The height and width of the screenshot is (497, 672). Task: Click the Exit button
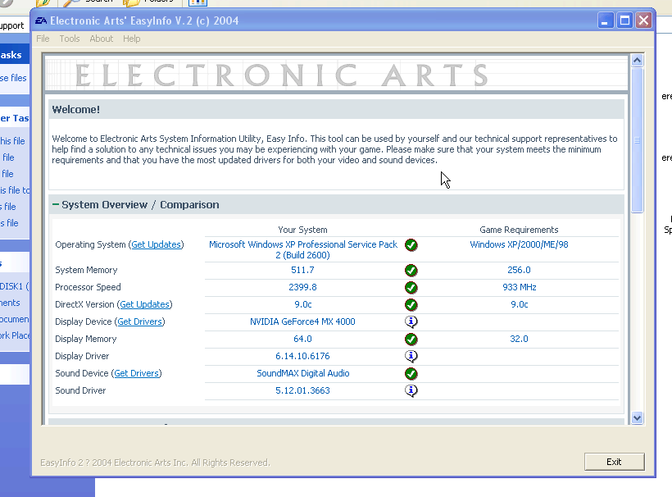[614, 462]
